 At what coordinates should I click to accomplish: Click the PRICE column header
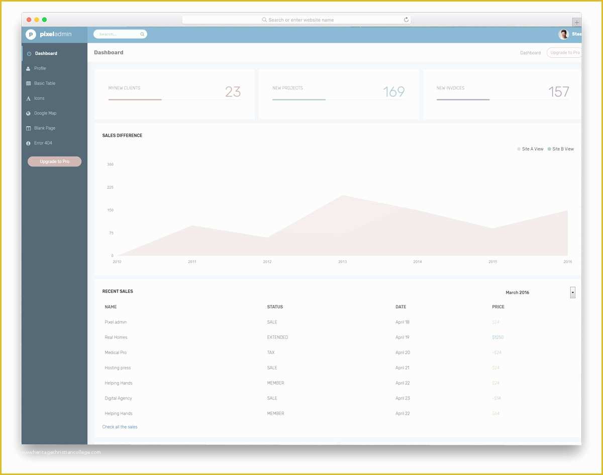coord(498,307)
